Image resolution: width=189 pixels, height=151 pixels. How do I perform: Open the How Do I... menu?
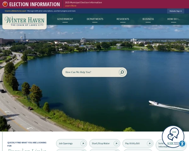pyautogui.click(x=174, y=19)
